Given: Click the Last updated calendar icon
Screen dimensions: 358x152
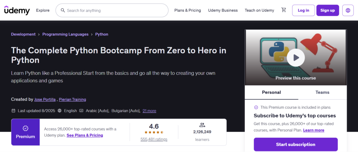Looking at the screenshot, I should 14,111.
